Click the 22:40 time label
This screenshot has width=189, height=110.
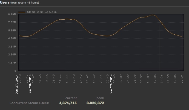tap(108, 79)
